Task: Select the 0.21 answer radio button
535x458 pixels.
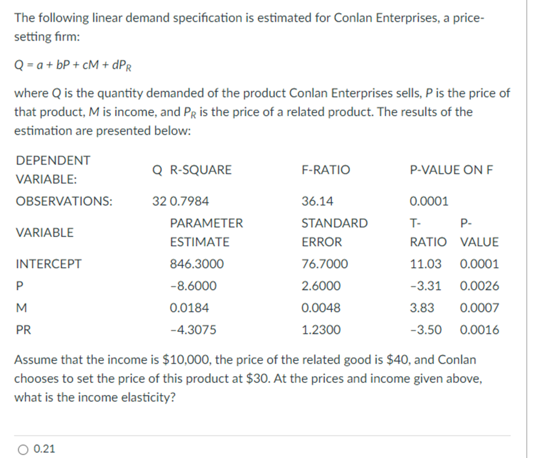Action: (x=22, y=449)
